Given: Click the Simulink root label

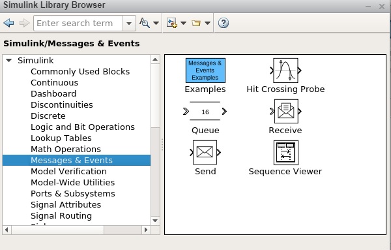Looking at the screenshot, I should coord(36,60).
